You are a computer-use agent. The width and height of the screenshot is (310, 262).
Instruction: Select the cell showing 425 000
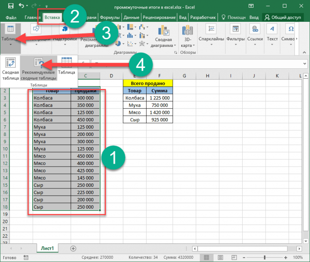pyautogui.click(x=85, y=171)
